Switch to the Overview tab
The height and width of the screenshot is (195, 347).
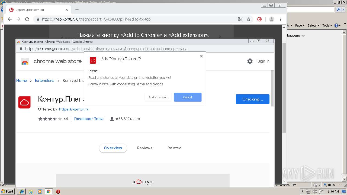(x=113, y=148)
